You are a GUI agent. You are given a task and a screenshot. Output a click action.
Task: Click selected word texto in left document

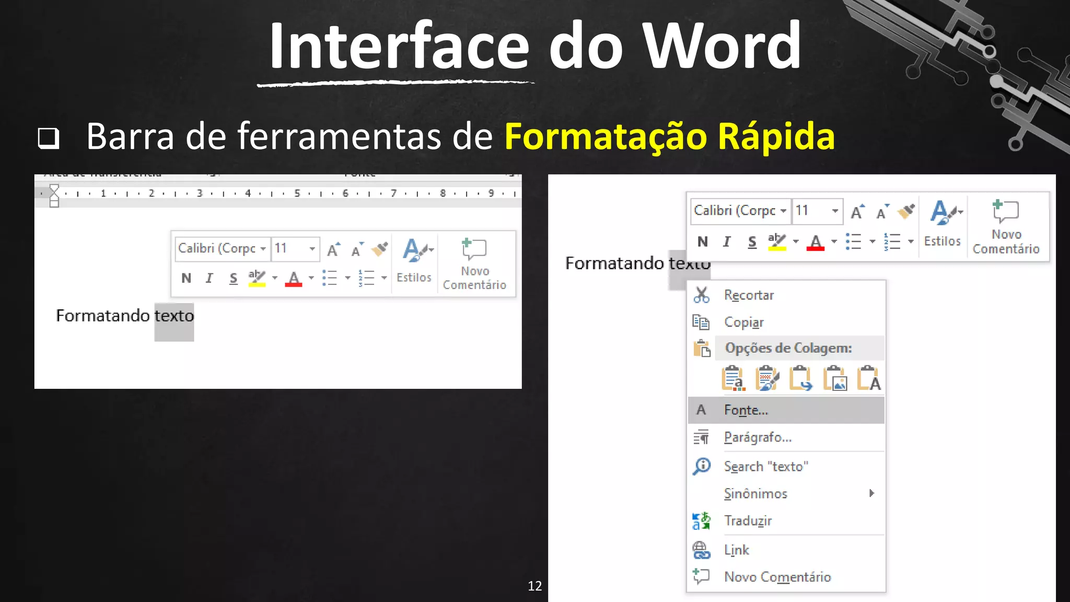point(174,316)
